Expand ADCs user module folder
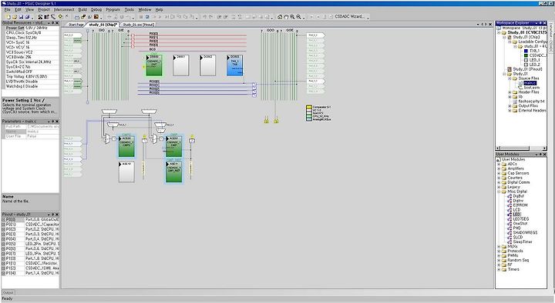This screenshot has height=303, width=555. [x=499, y=165]
